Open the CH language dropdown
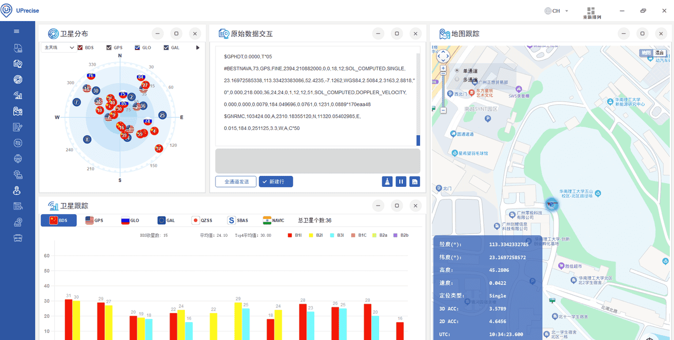This screenshot has width=674, height=340. click(556, 11)
